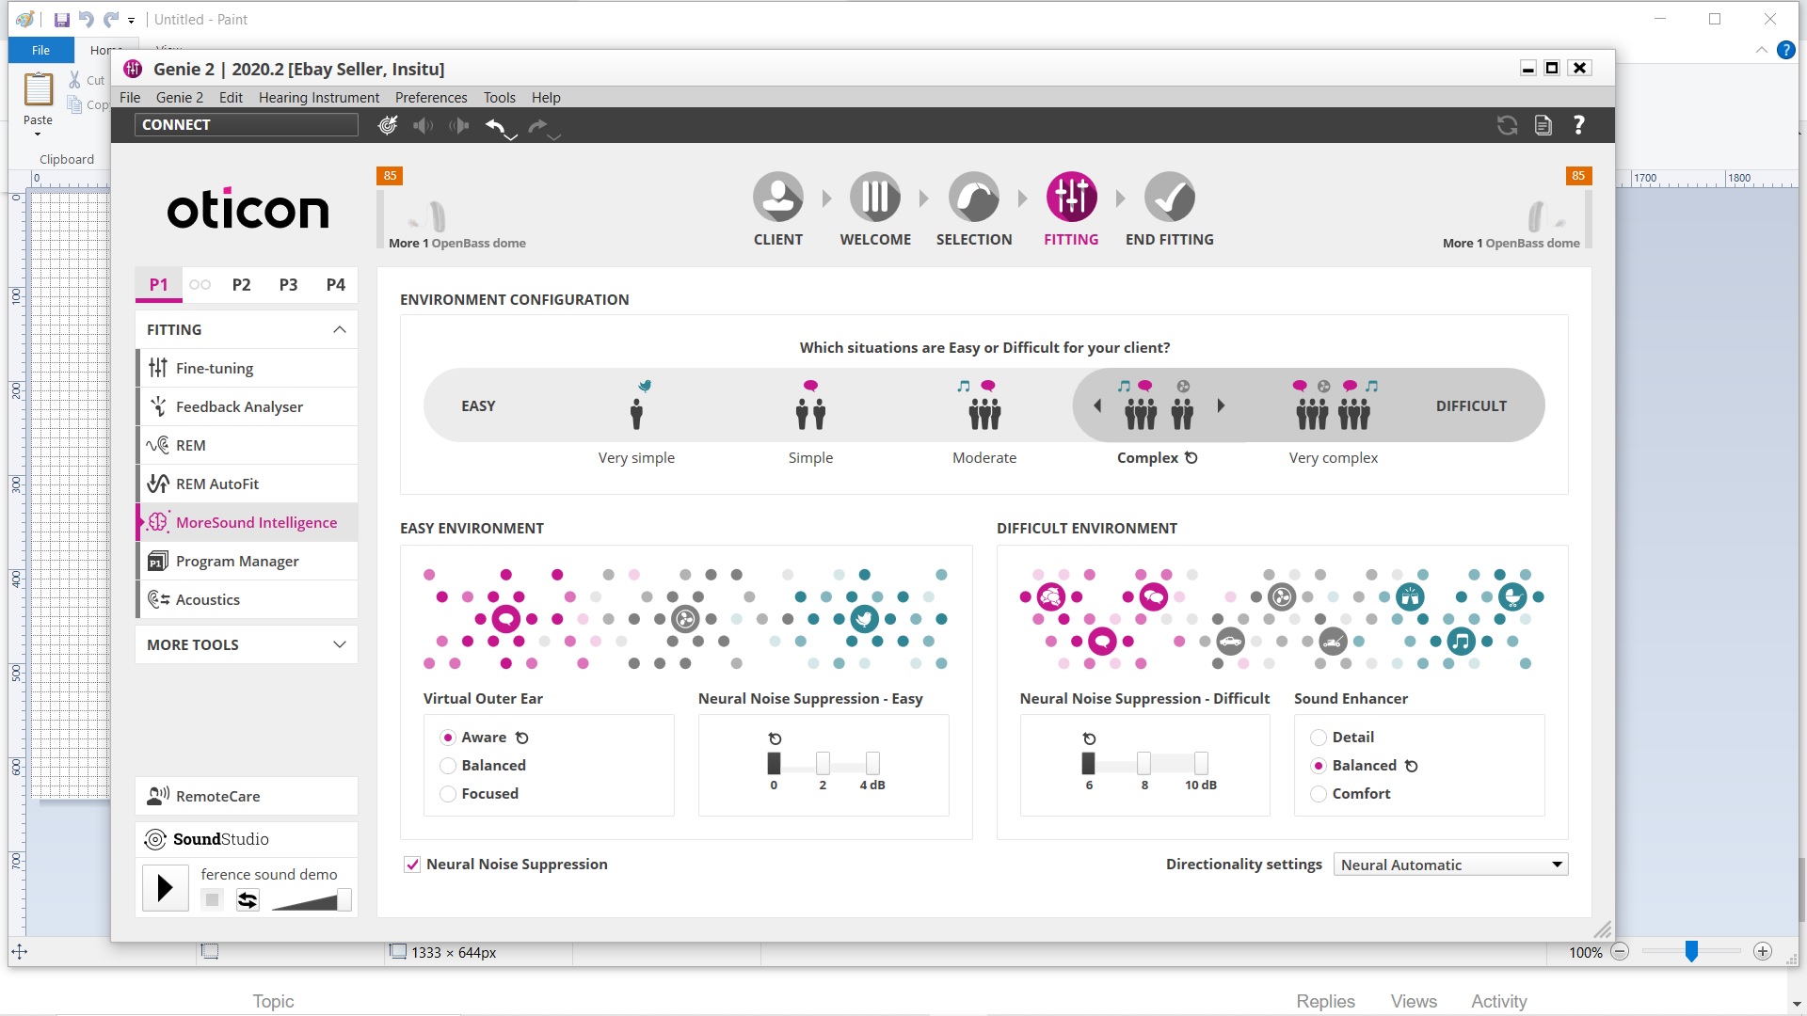Click the detect hearing instrument icon in toolbar

[388, 125]
